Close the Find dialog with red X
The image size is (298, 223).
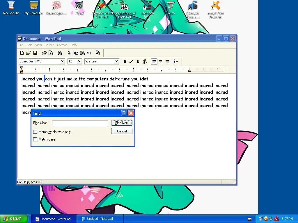131,113
